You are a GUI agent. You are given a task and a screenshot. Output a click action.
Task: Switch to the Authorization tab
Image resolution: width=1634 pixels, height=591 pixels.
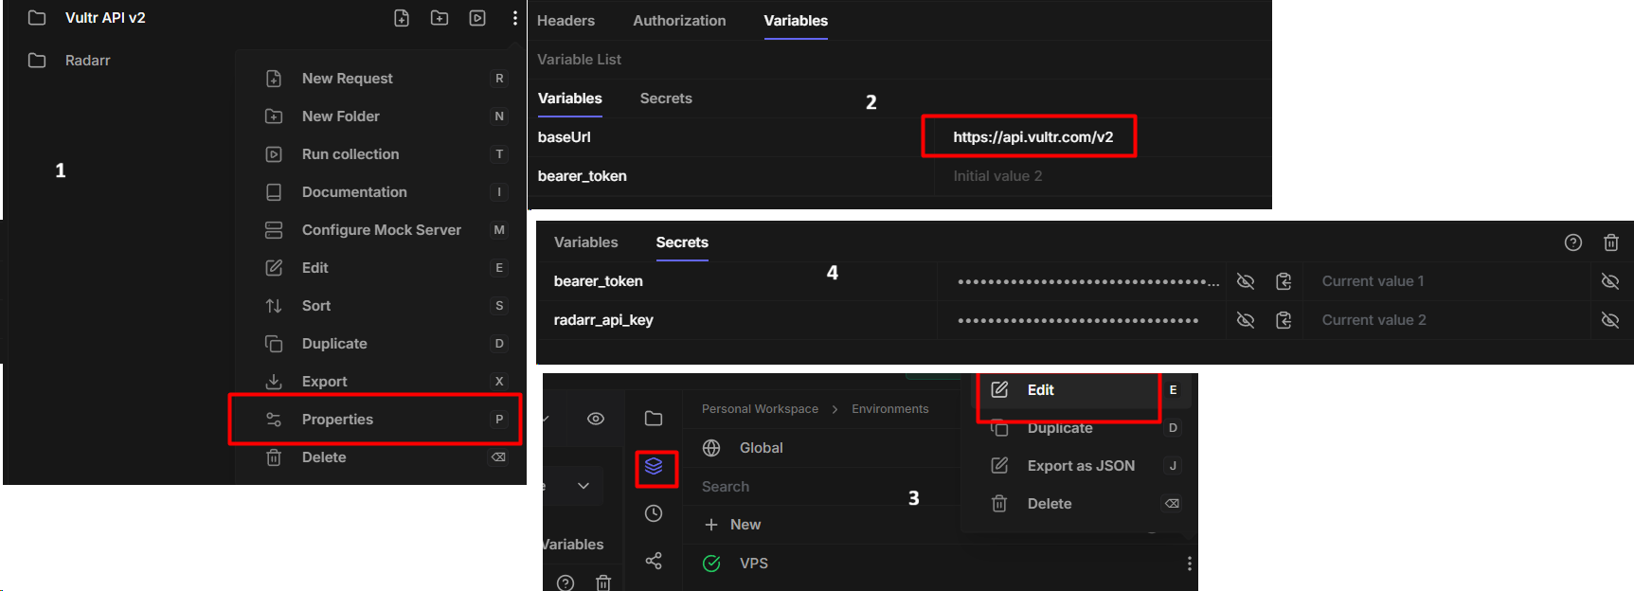(x=679, y=21)
